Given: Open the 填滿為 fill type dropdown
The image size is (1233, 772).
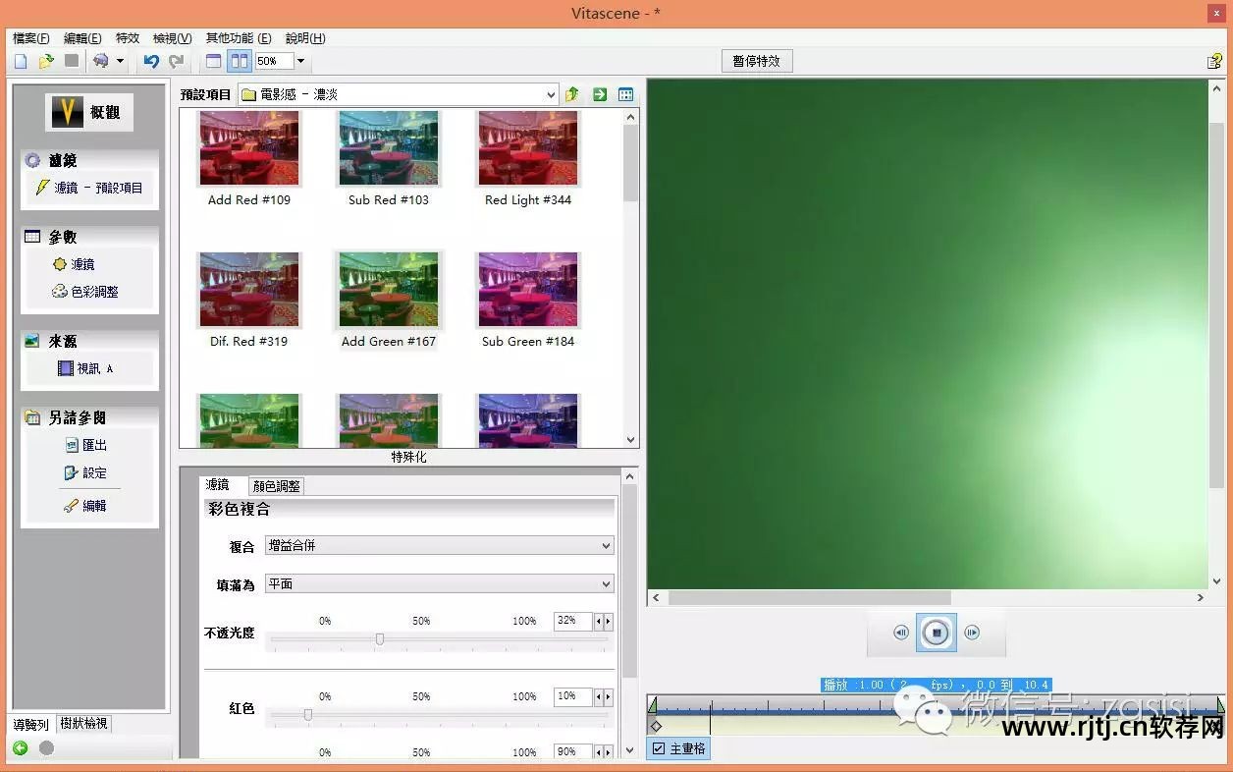Looking at the screenshot, I should coord(440,583).
